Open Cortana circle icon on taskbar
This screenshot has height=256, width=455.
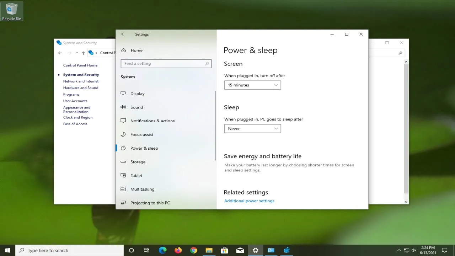pos(131,250)
